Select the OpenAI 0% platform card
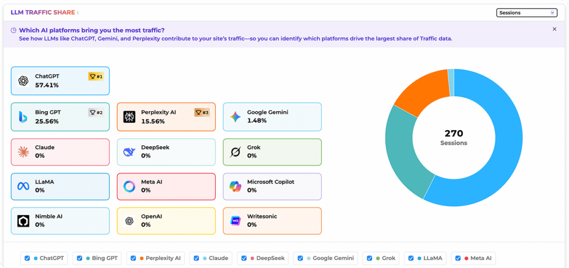Viewport: 569px width, 268px height. (x=166, y=221)
